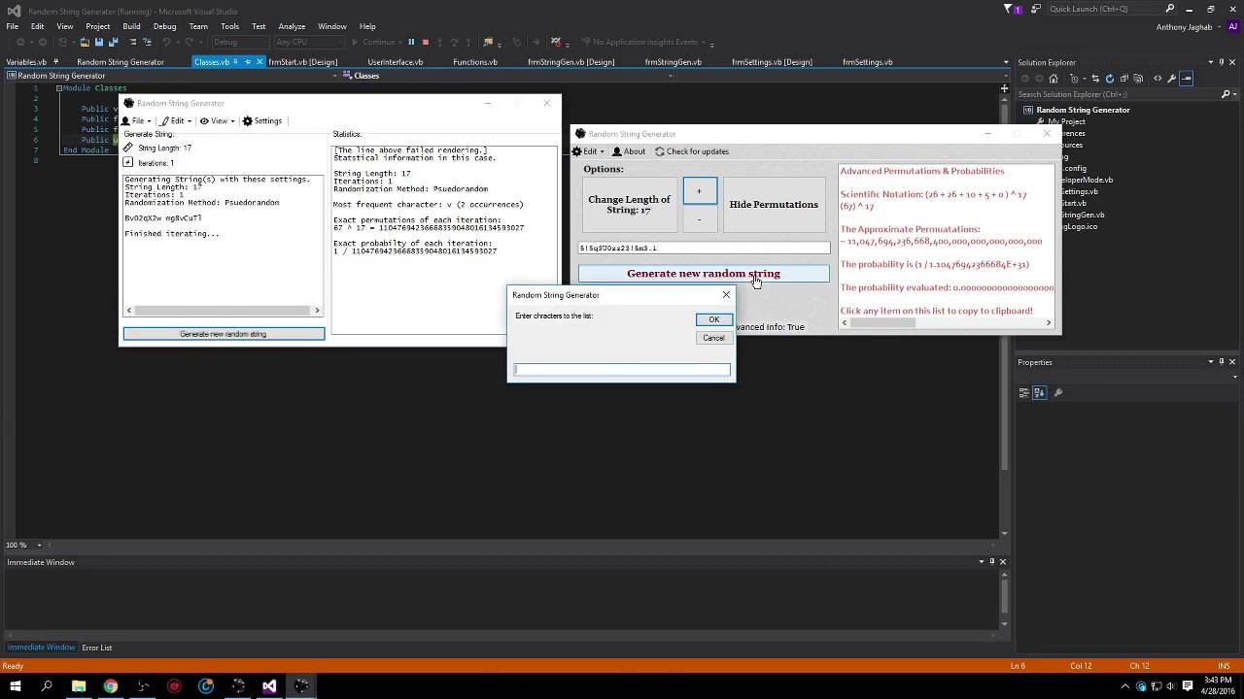This screenshot has height=699, width=1244.
Task: Click the icon next to Iterations: 1
Action: coord(128,163)
